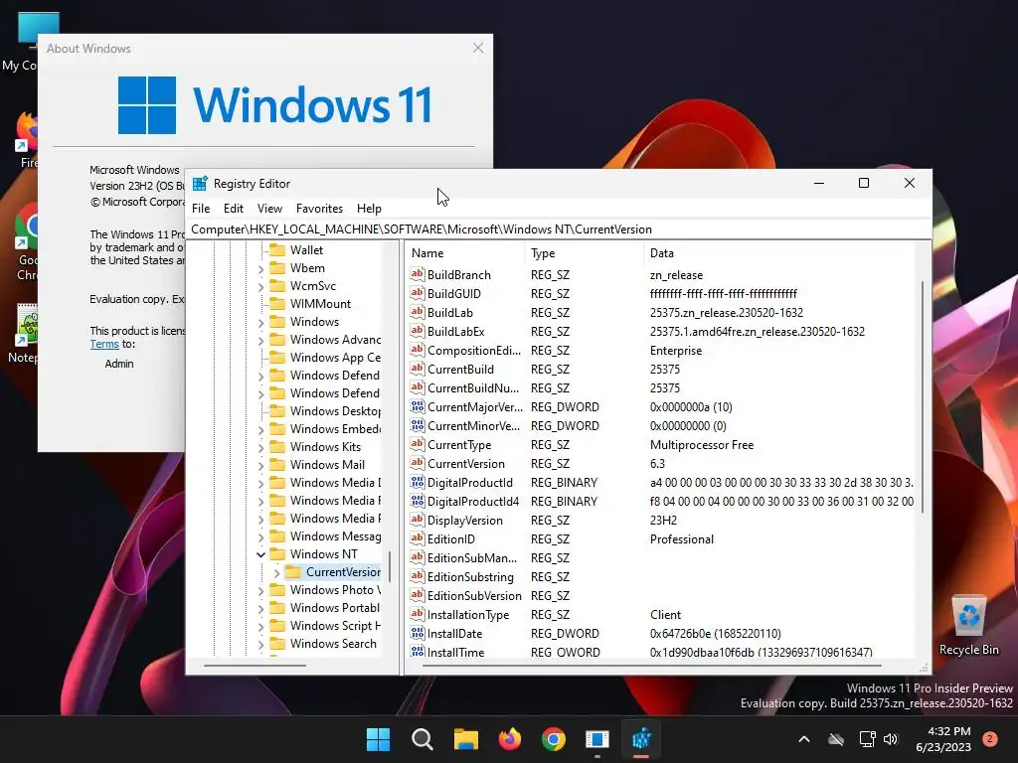The width and height of the screenshot is (1018, 763).
Task: Open the notifications badge
Action: tap(990, 739)
